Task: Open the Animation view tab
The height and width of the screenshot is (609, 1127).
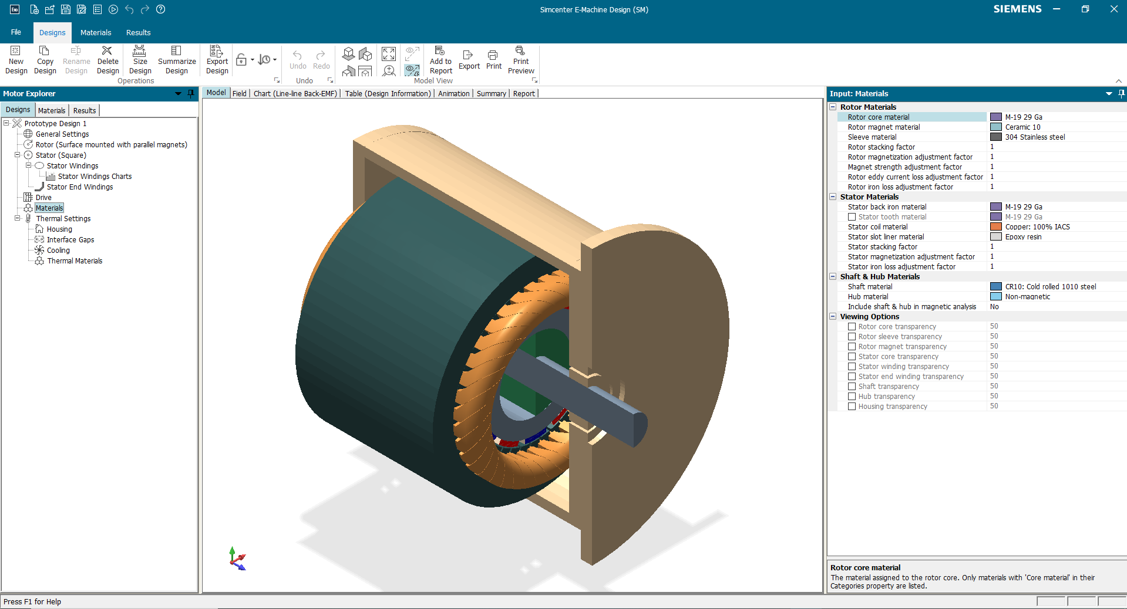Action: tap(454, 93)
